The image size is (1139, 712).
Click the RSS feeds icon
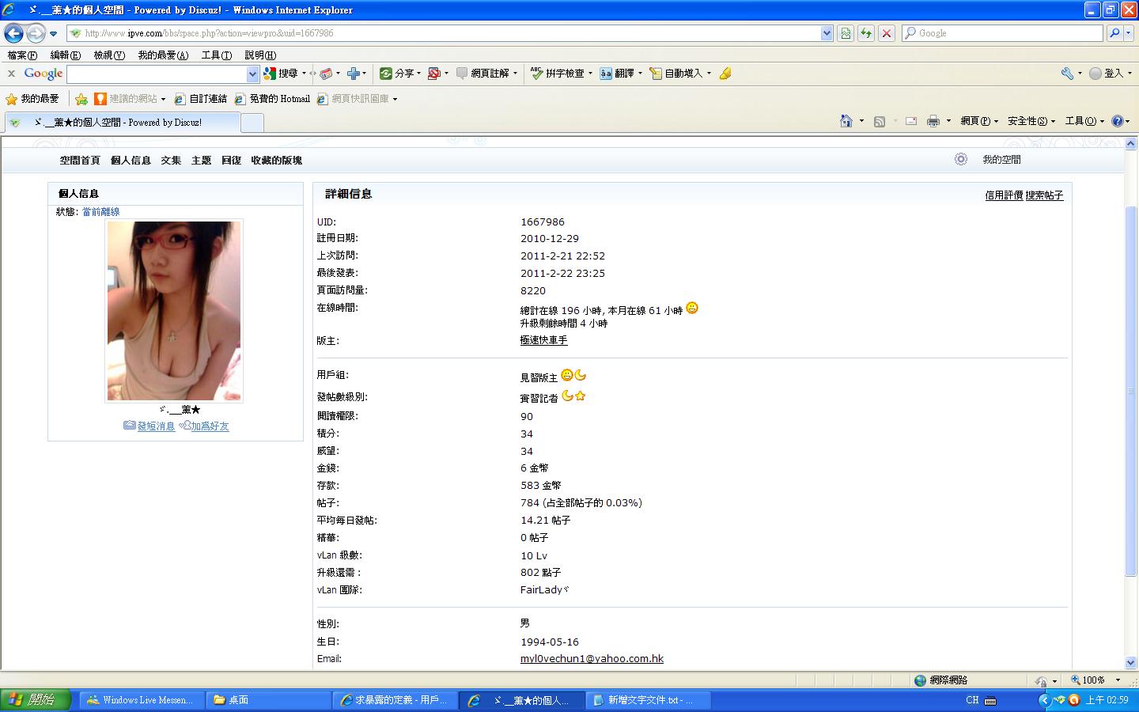[879, 121]
